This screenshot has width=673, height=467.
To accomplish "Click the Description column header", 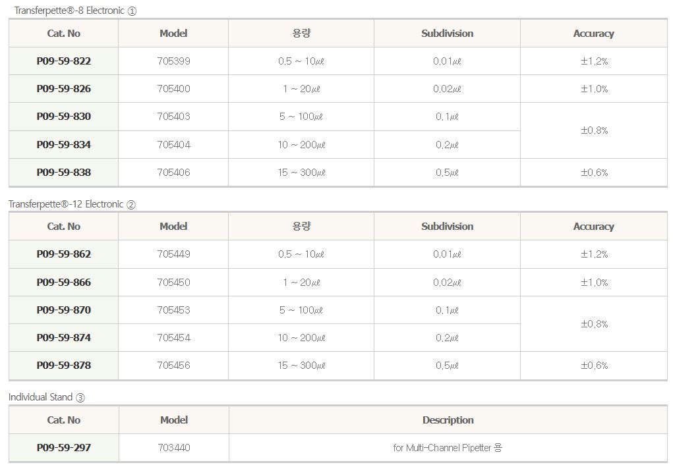I will pos(448,420).
